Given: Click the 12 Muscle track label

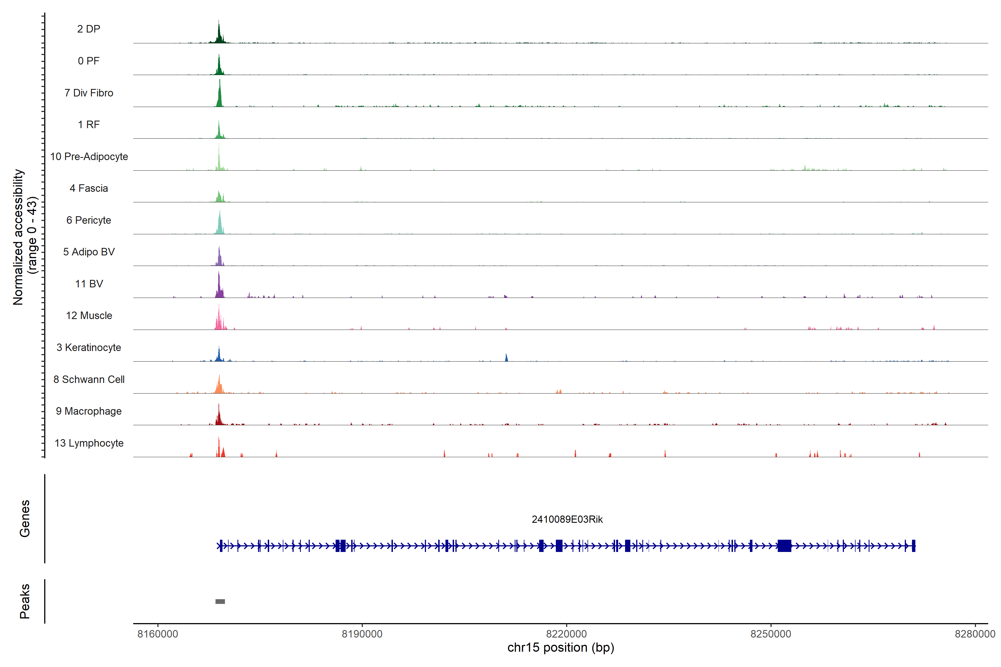Looking at the screenshot, I should pos(89,316).
